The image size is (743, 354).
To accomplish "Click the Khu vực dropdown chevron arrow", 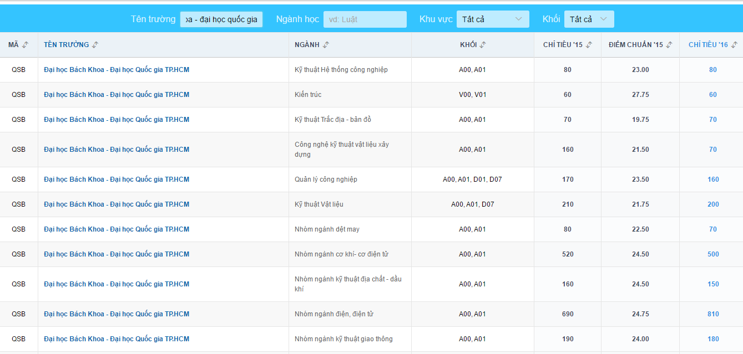I will tap(519, 19).
